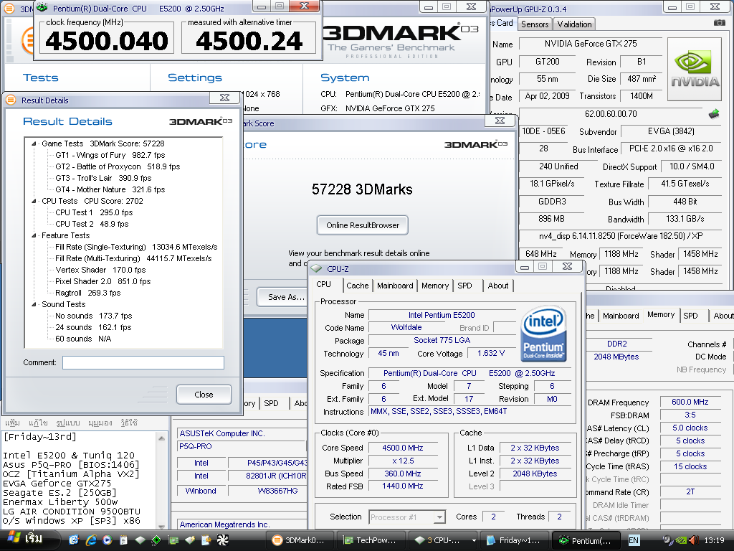Click notepad scrollbar down arrow

(161, 526)
